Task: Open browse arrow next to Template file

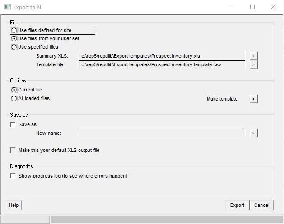Action: pyautogui.click(x=254, y=64)
